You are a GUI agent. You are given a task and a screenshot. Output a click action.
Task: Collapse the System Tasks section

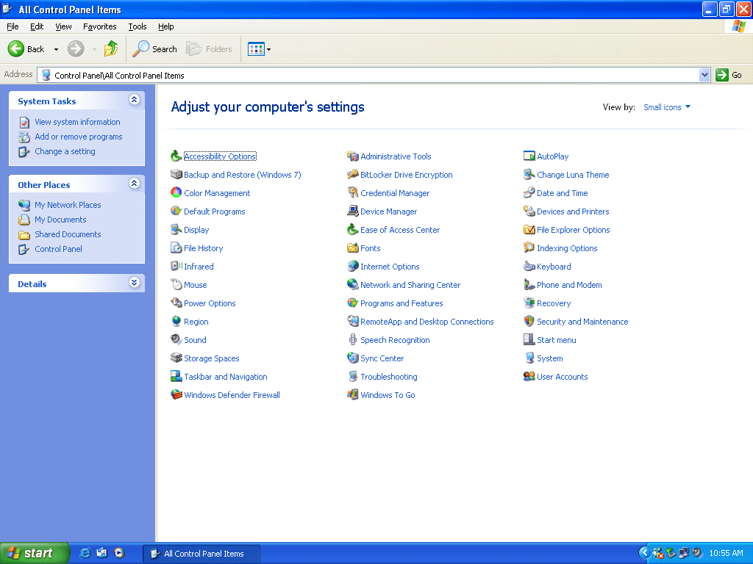click(x=134, y=100)
